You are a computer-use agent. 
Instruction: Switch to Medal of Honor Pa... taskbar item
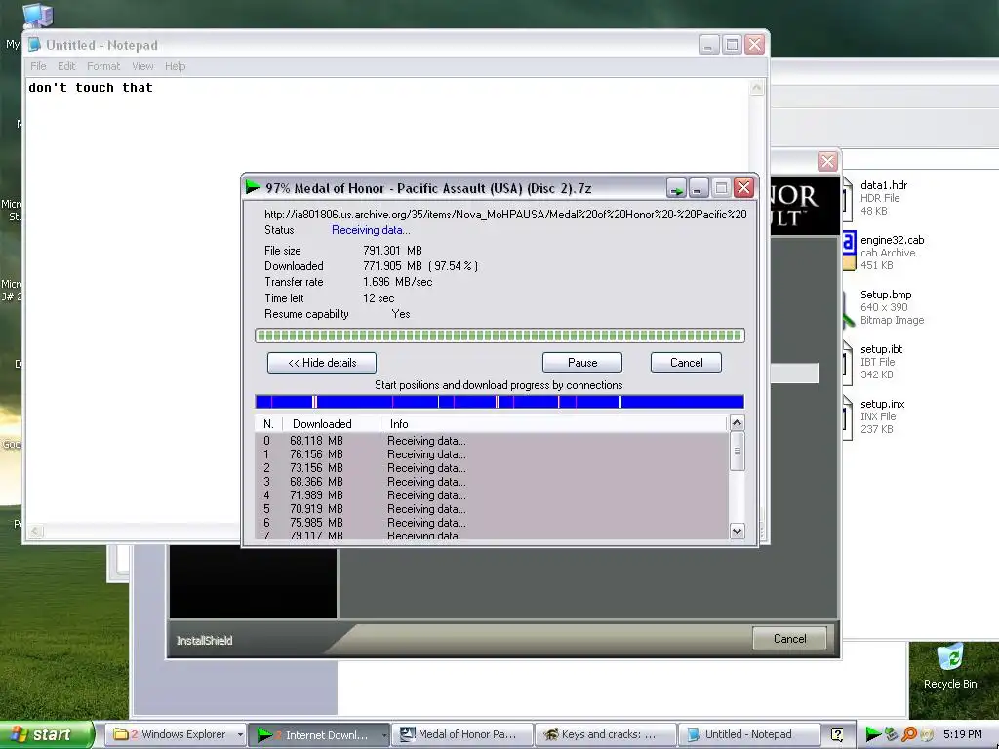[461, 734]
